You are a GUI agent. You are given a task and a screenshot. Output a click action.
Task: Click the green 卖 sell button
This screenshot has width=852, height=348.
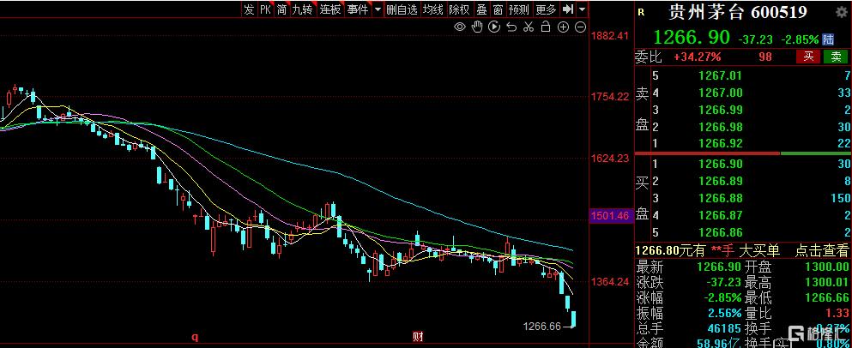(x=836, y=57)
